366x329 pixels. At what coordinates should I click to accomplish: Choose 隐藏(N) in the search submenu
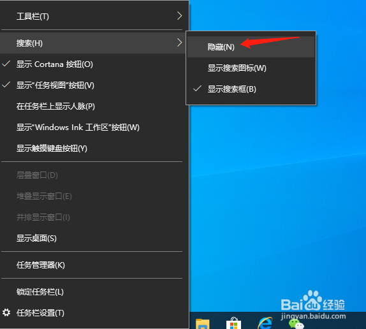pyautogui.click(x=251, y=47)
